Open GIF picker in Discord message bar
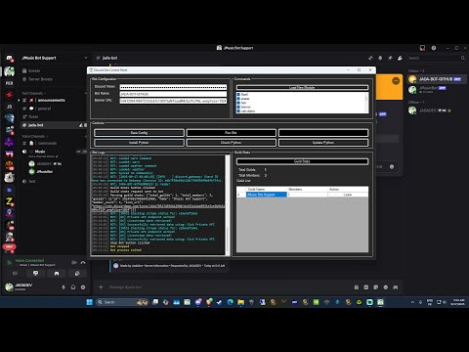469x352 pixels. (366, 287)
